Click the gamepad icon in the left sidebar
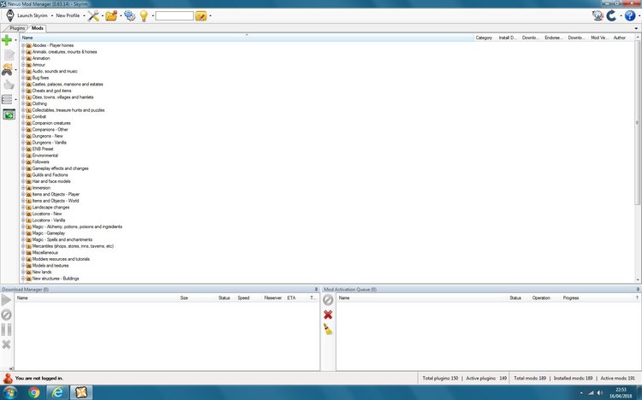Screen dimensions: 642x400 [x=7, y=69]
